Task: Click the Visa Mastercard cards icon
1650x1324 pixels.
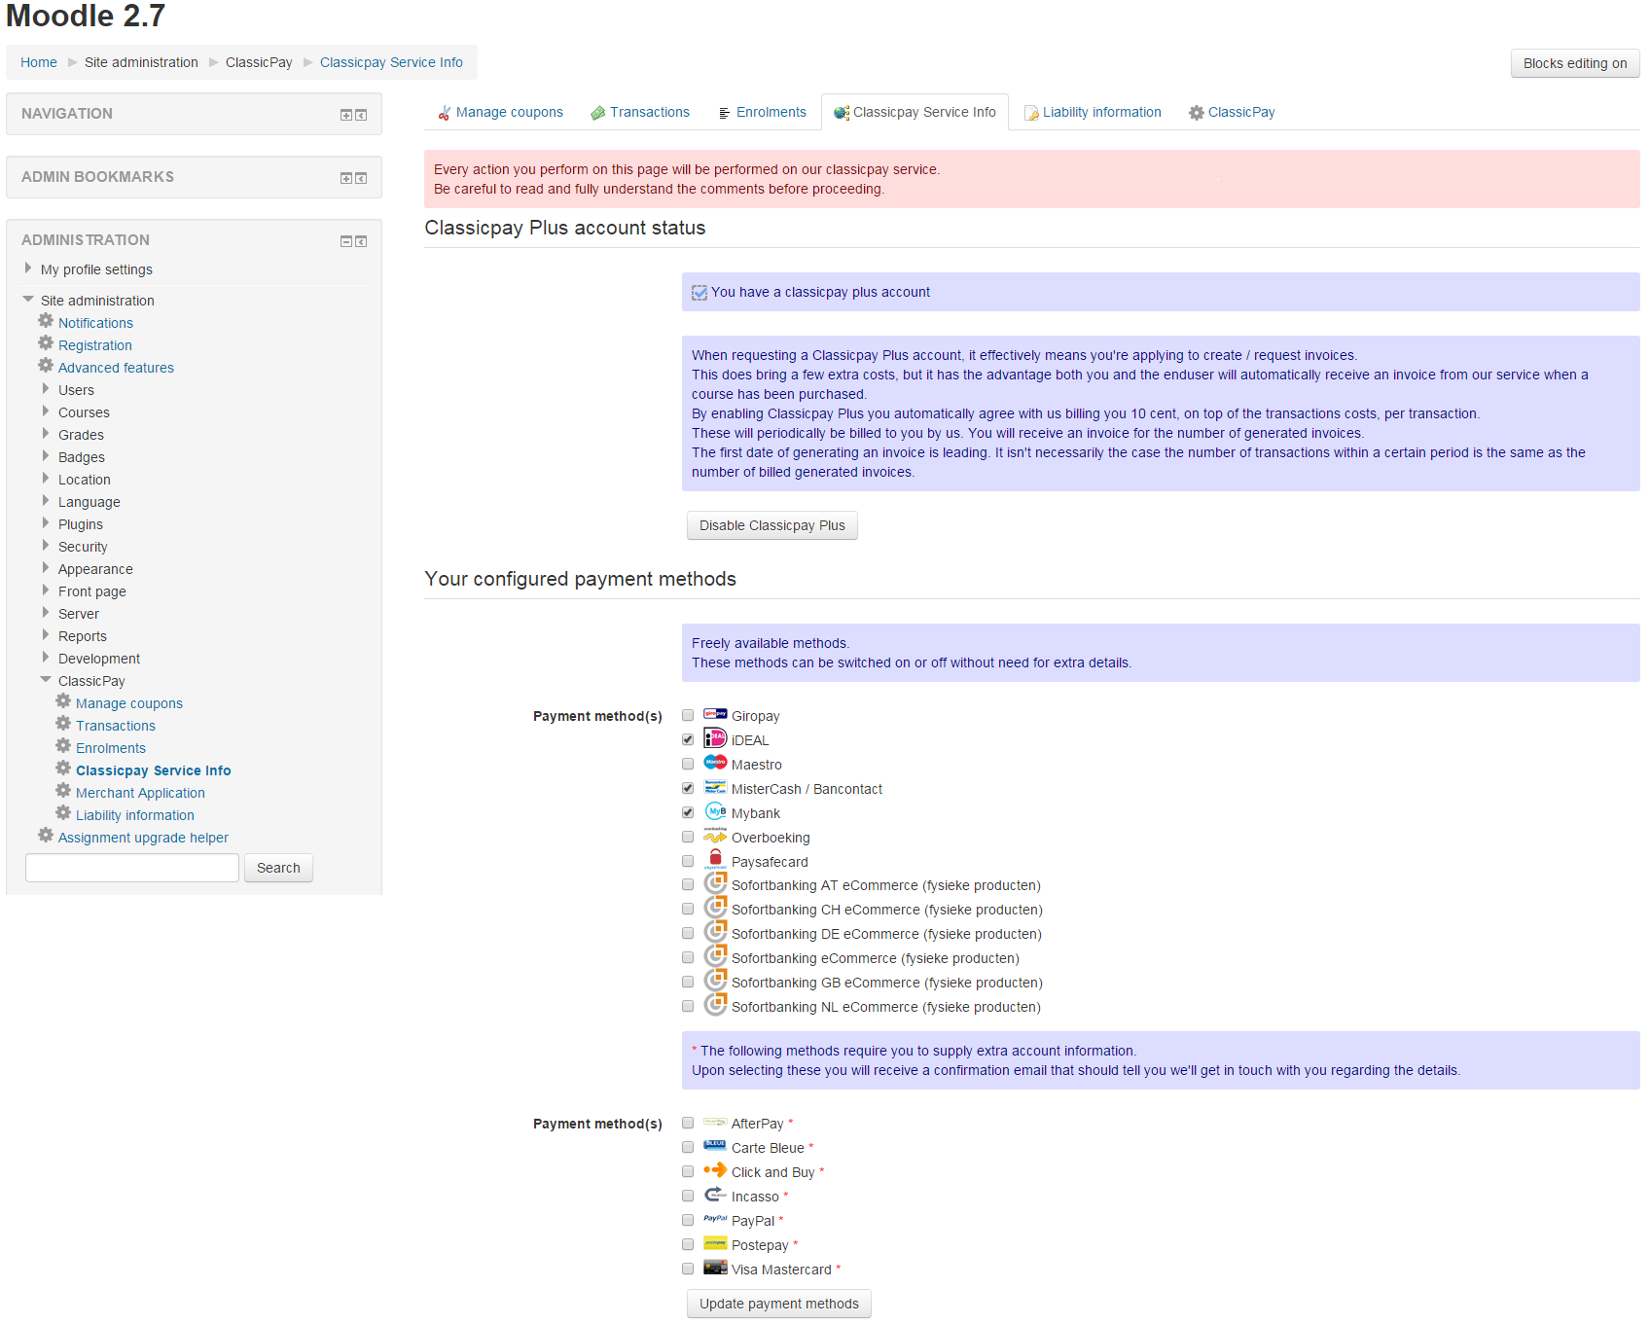Action: coord(715,1268)
